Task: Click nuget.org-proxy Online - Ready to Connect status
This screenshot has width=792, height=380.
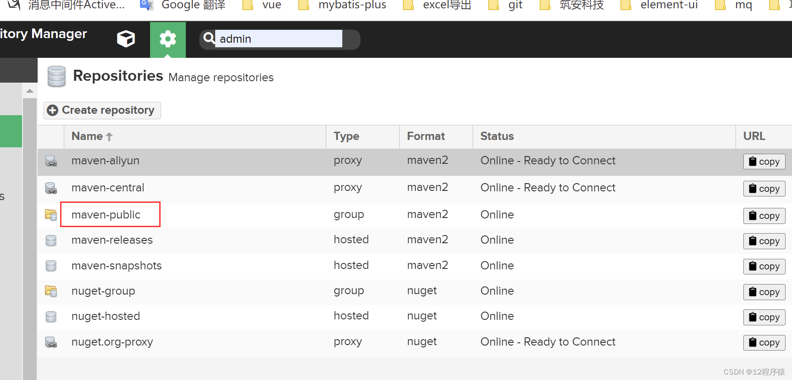Action: point(548,342)
